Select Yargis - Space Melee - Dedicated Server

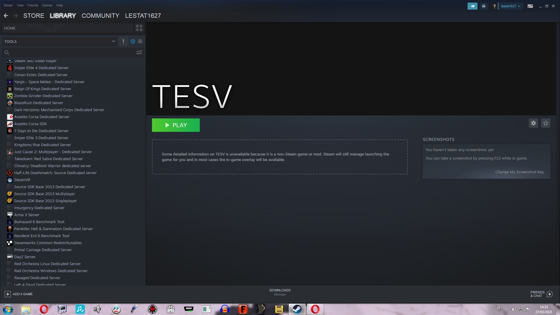pos(49,82)
